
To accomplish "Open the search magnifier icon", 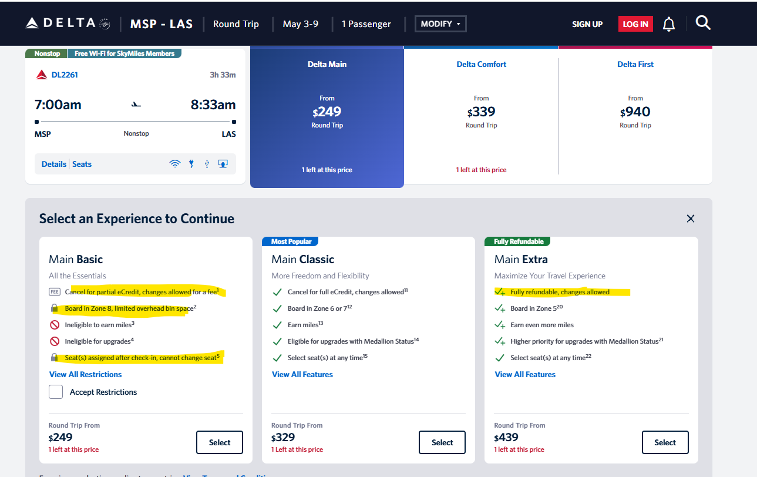I will click(x=703, y=23).
